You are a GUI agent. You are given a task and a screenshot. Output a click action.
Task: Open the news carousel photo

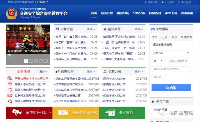coord(28,39)
